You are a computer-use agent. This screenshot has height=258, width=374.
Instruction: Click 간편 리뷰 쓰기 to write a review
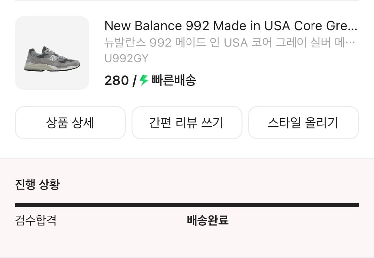click(187, 123)
